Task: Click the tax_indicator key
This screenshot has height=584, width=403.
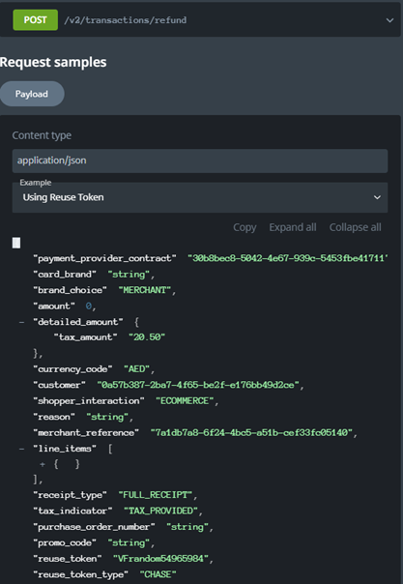Action: click(72, 511)
